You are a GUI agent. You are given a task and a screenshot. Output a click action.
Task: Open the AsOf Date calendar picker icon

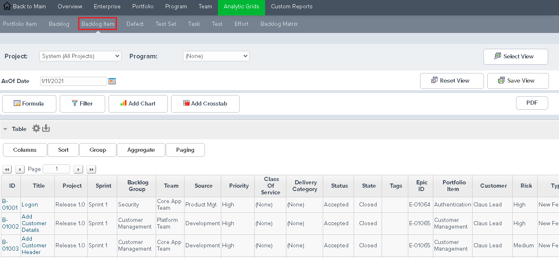point(112,81)
